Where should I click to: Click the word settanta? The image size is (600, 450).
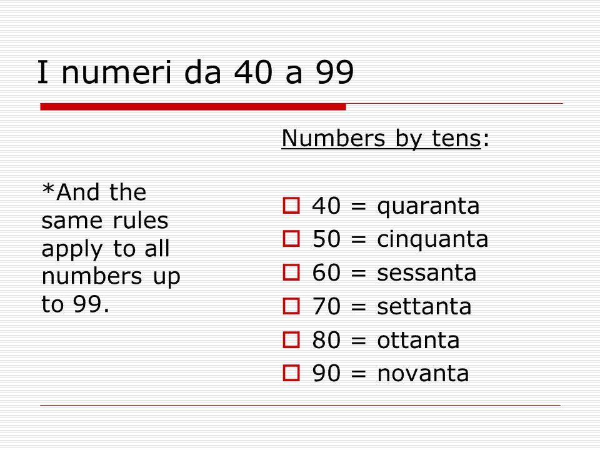(424, 306)
